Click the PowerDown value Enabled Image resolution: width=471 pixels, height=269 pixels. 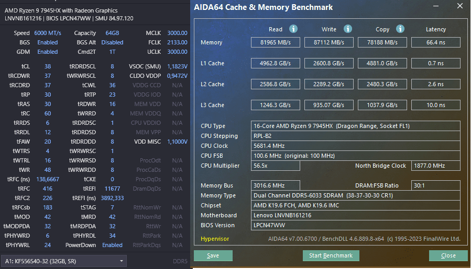112,245
